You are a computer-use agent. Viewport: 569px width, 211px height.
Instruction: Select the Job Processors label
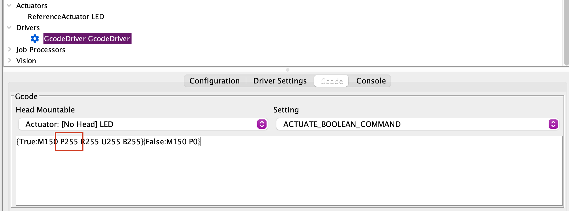(41, 50)
